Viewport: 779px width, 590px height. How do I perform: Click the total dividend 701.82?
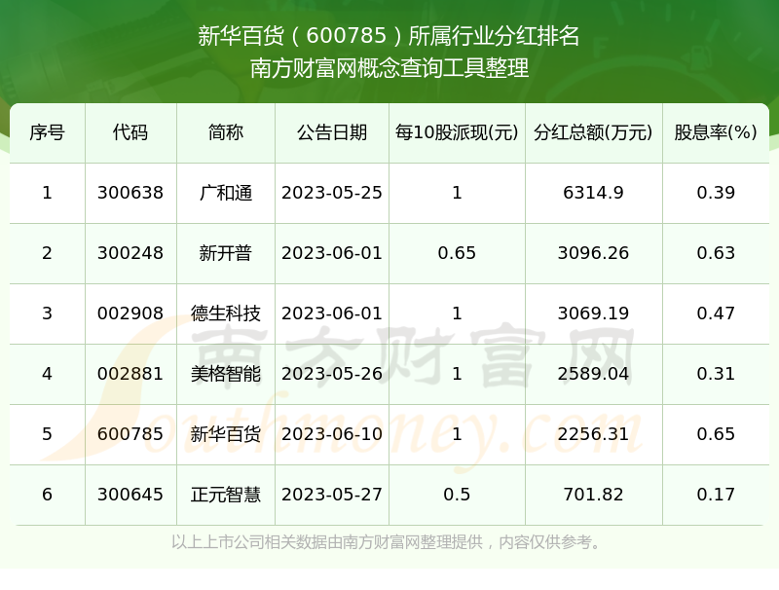tap(593, 495)
